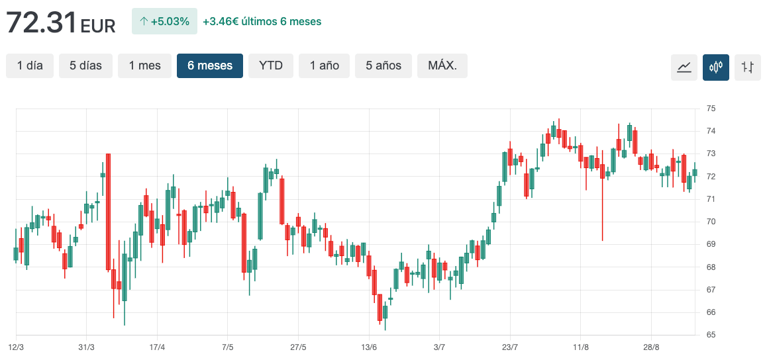Switch to the "1 mes" range
Image resolution: width=767 pixels, height=354 pixels.
[x=144, y=66]
